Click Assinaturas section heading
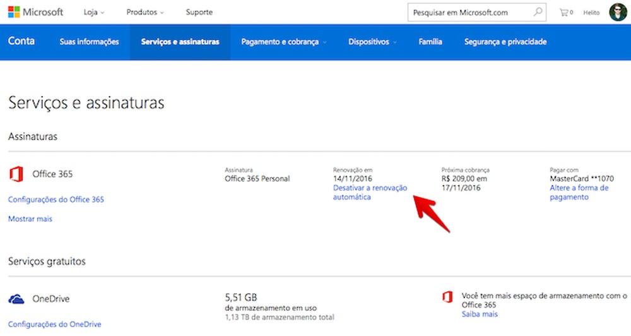 (33, 136)
